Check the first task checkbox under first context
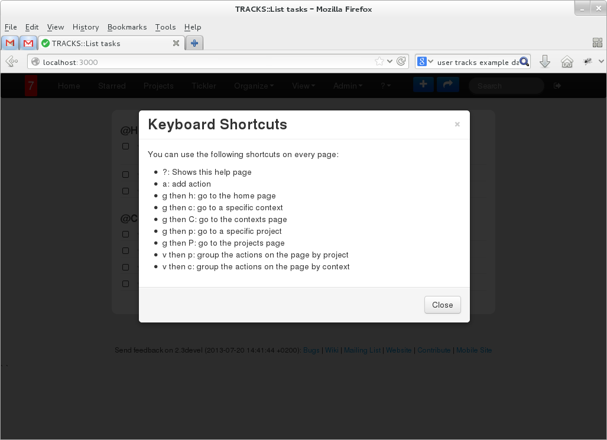This screenshot has width=607, height=440. (x=125, y=146)
